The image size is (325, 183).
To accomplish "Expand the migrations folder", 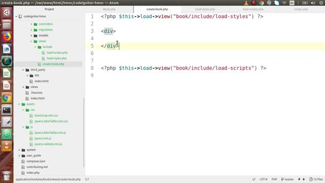I will 31,30.
